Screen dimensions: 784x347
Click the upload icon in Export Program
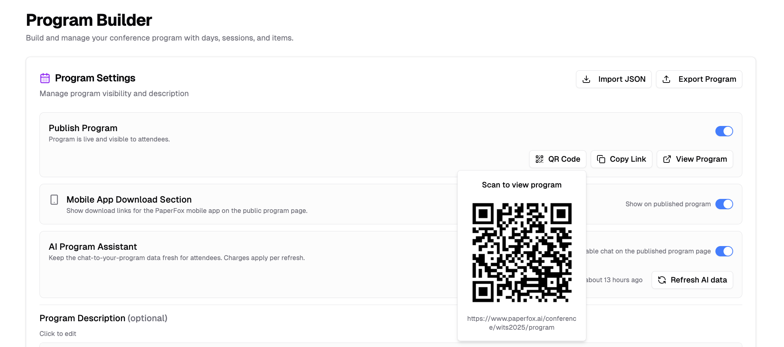[666, 79]
